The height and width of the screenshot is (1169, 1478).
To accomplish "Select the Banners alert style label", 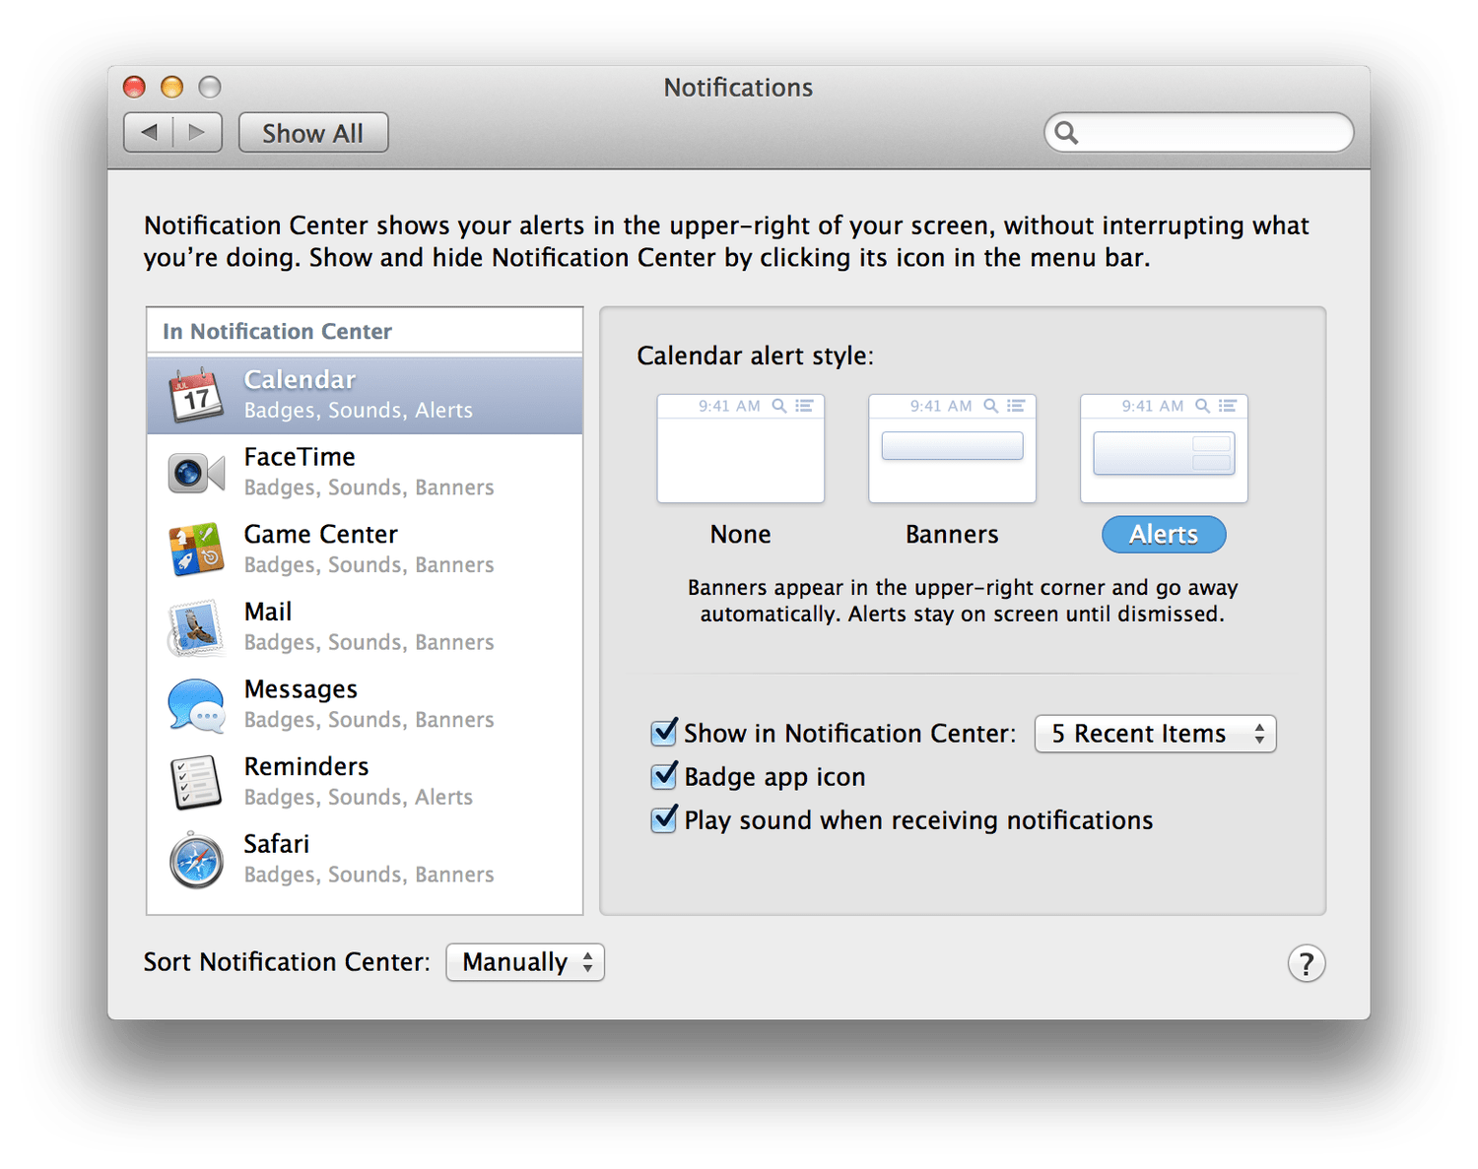I will (952, 534).
